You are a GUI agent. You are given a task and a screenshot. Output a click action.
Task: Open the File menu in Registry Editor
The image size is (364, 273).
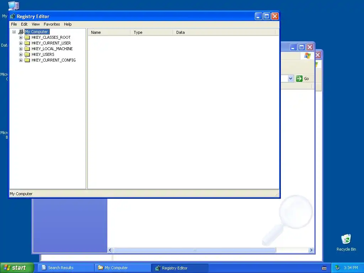click(x=14, y=24)
